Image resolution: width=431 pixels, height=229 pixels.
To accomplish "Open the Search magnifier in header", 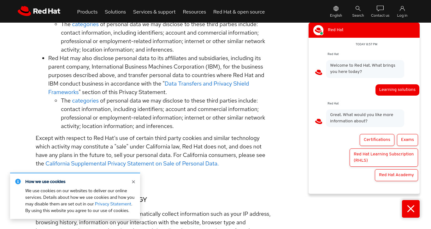I will (x=358, y=8).
